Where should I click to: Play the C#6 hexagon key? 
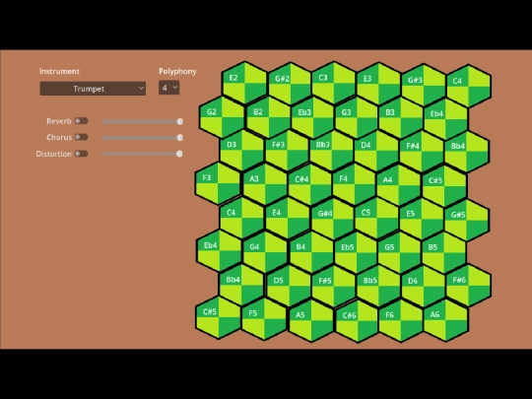(357, 321)
